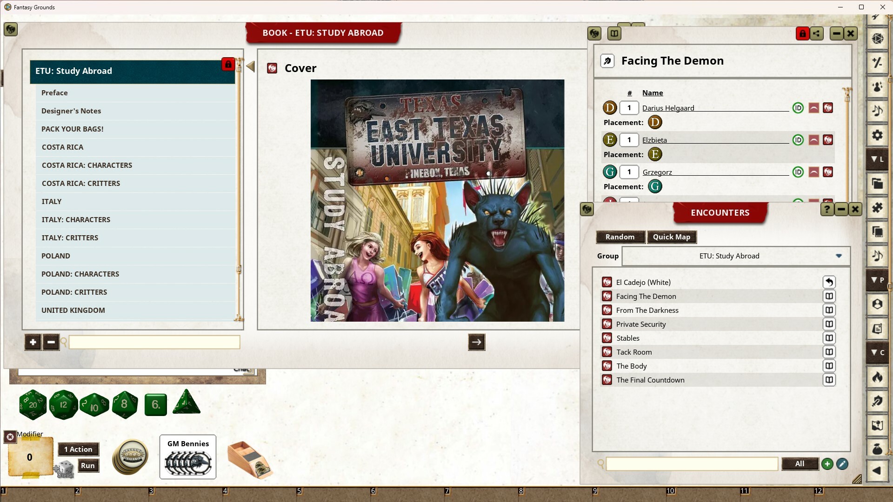Toggle the padlock on the ETU: Study Abroad index

[228, 65]
